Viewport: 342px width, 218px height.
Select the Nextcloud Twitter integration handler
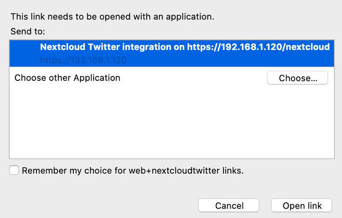click(x=171, y=53)
